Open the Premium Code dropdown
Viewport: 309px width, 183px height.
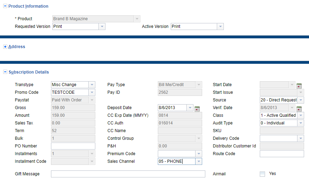[199, 154]
